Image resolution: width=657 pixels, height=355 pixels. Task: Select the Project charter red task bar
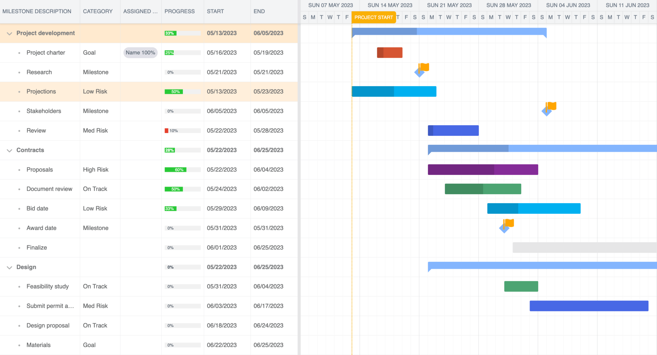[389, 53]
